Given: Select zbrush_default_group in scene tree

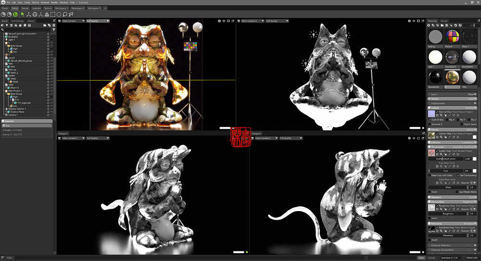Looking at the screenshot, I should point(21,61).
